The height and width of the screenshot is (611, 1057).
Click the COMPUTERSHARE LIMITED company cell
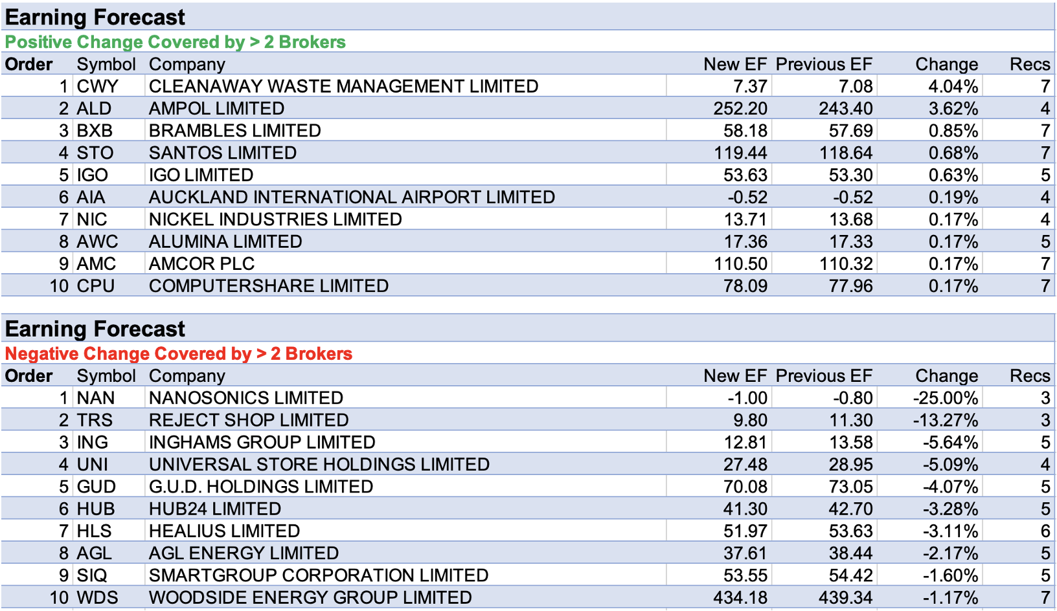tap(269, 285)
